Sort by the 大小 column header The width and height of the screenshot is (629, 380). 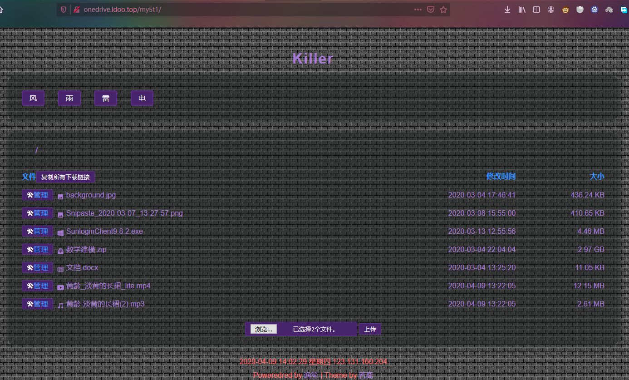pyautogui.click(x=597, y=177)
